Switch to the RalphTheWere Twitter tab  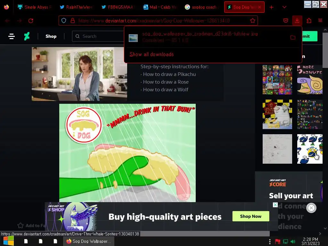tap(76, 7)
